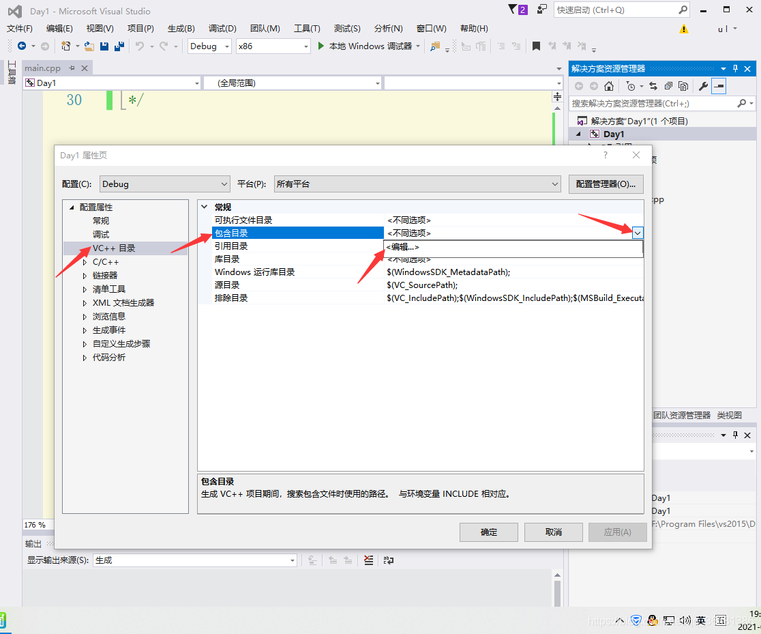Open the solution configuration Debug dropdown in toolbar
Viewport: 761px width, 634px height.
[209, 46]
